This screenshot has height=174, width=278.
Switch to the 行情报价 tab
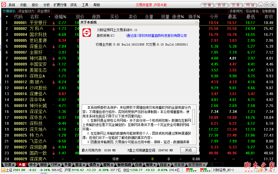9,11
